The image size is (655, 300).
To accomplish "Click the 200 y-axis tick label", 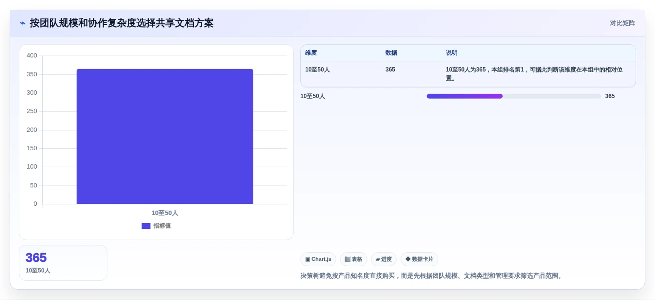I will pos(32,130).
